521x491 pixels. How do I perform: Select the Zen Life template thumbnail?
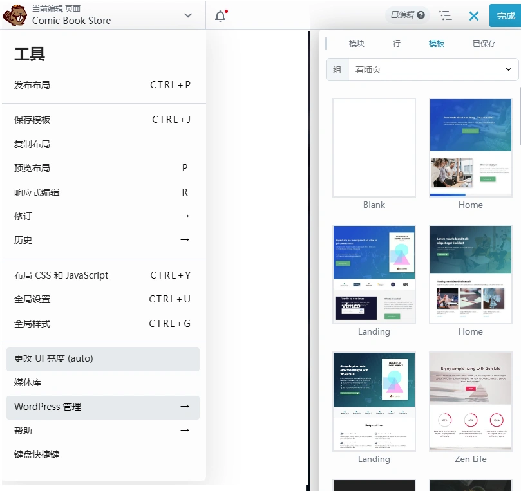coord(470,401)
